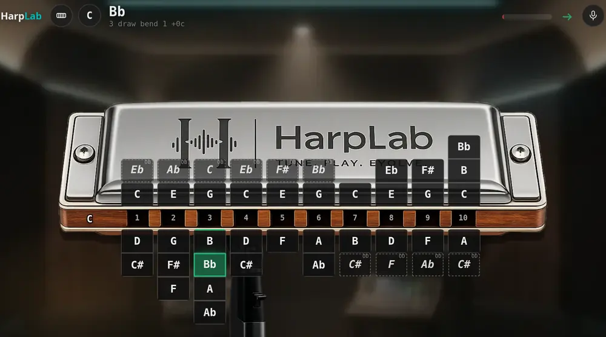This screenshot has height=337, width=606.
Task: Select draw note F under hole 9
Action: pos(427,241)
